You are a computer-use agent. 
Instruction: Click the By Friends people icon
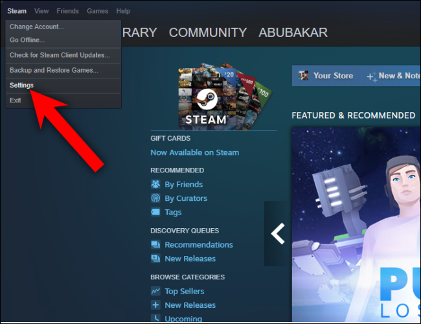[155, 185]
